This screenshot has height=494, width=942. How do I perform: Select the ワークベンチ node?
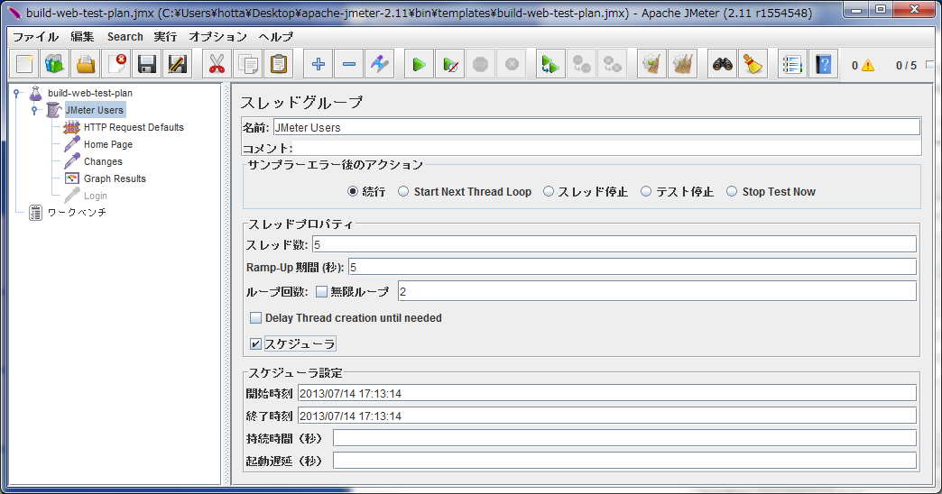click(77, 213)
